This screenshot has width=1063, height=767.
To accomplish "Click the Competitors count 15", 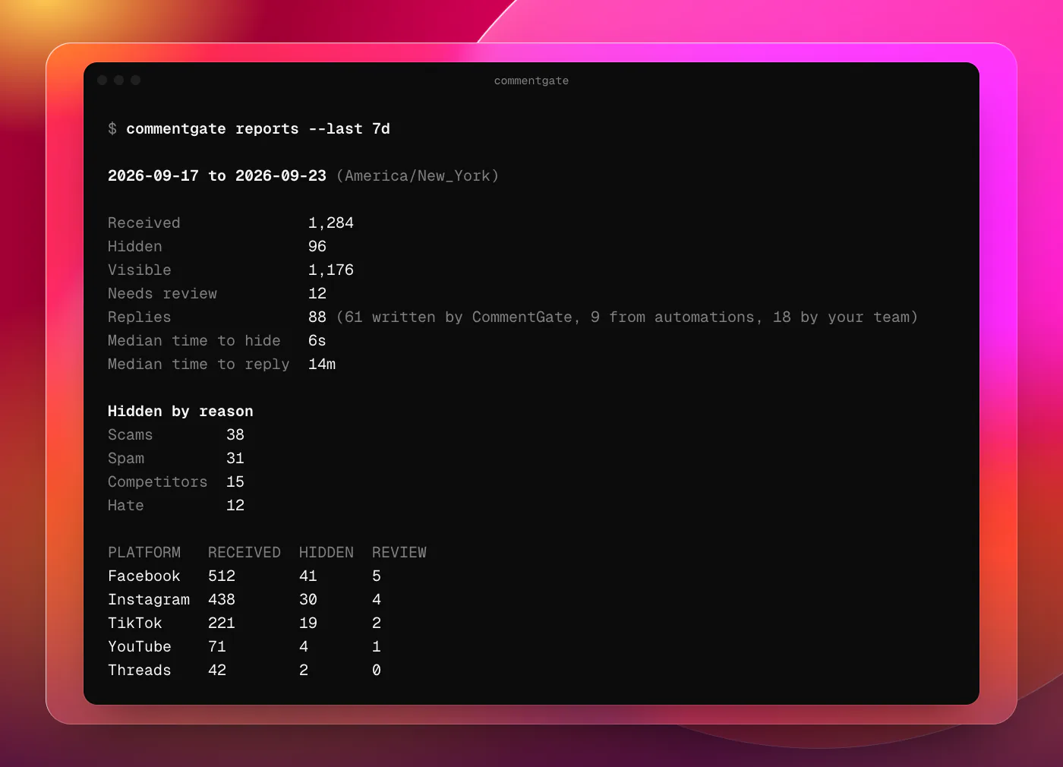I will (235, 482).
